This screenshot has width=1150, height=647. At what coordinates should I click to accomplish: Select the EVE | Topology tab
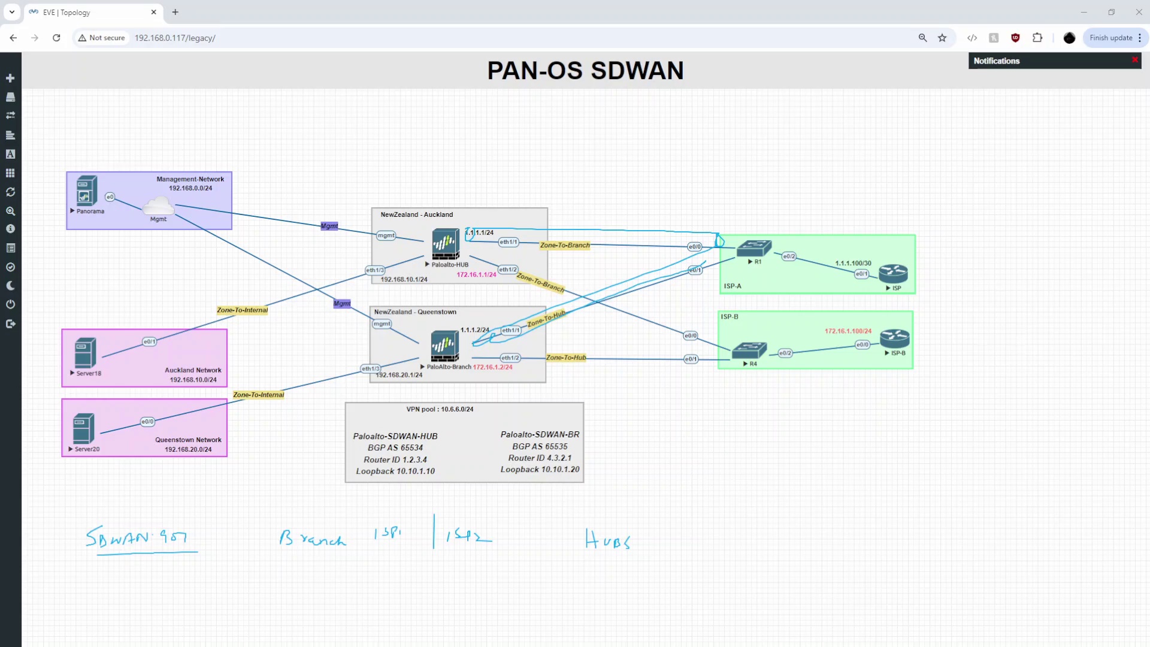93,12
